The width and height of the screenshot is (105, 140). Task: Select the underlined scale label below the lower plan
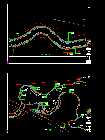[46, 130]
